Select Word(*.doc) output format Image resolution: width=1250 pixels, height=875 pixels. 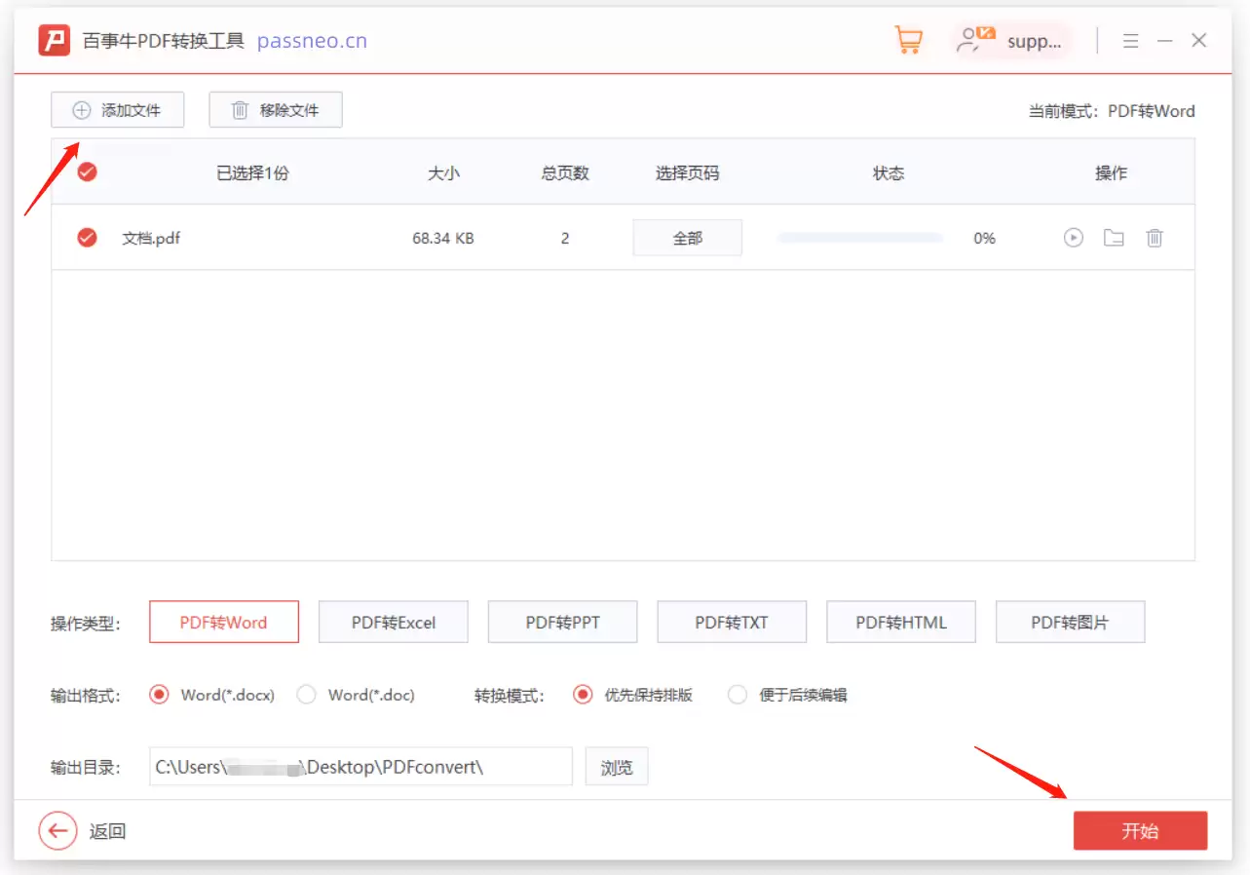pos(307,695)
